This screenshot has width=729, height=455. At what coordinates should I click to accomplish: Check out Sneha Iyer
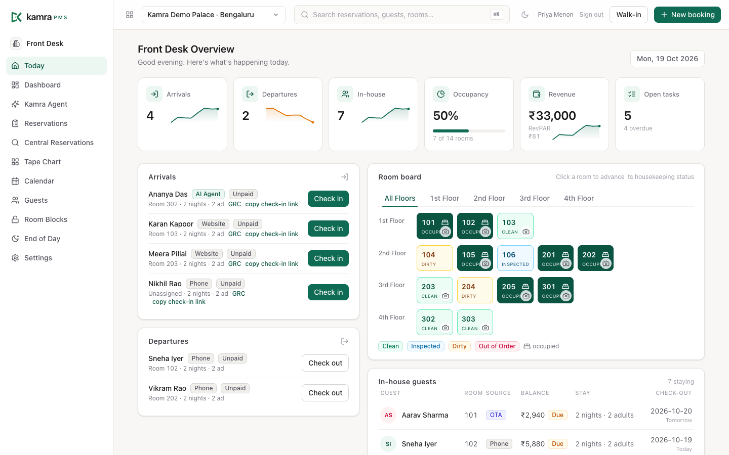(325, 363)
